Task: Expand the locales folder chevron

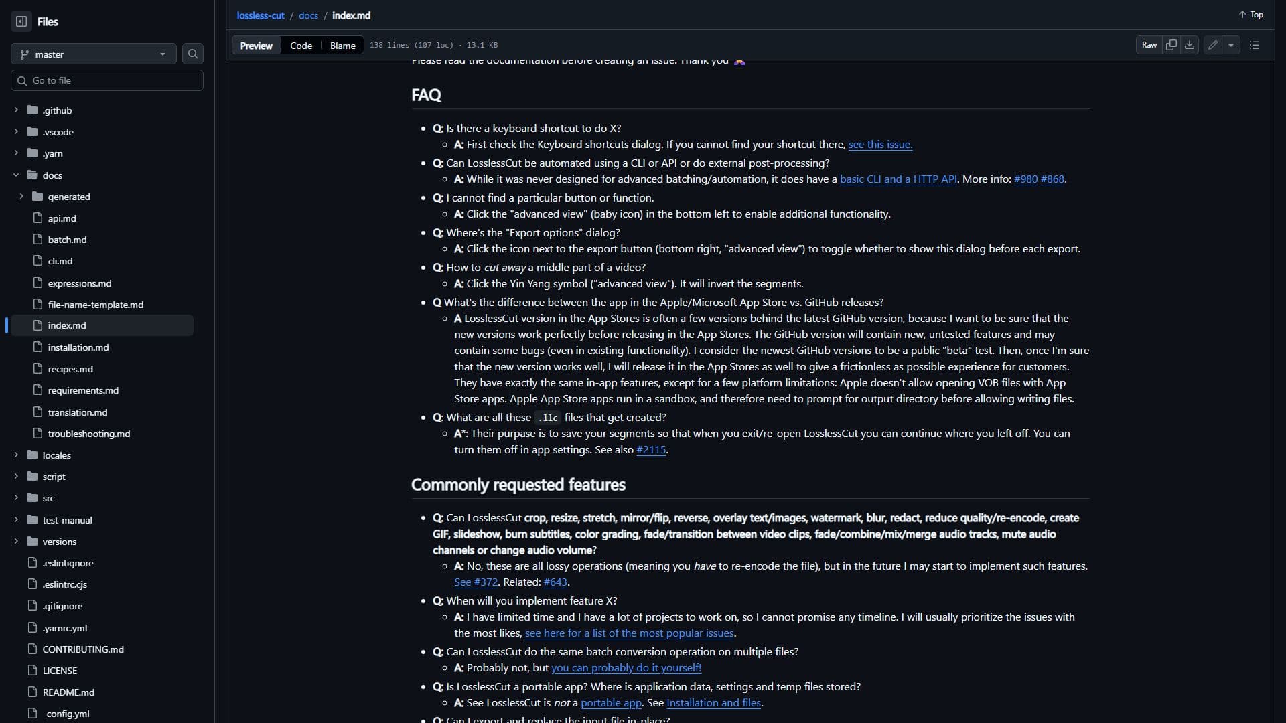Action: click(x=16, y=455)
